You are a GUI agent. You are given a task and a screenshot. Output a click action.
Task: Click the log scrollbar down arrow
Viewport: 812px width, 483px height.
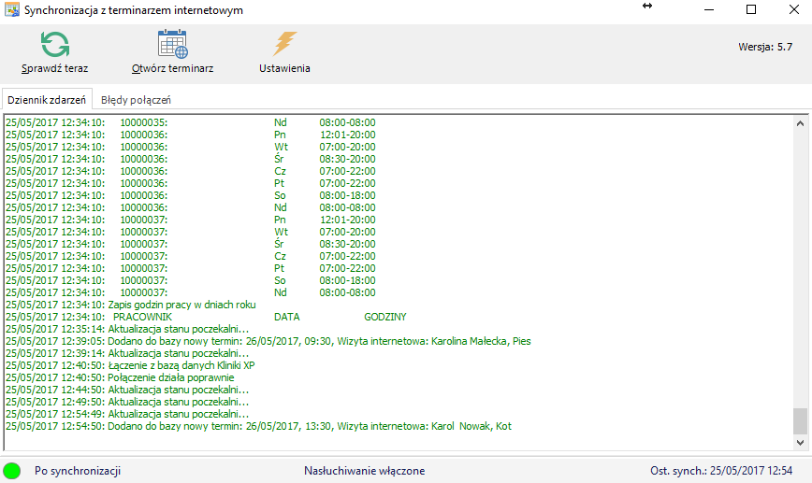tap(800, 442)
